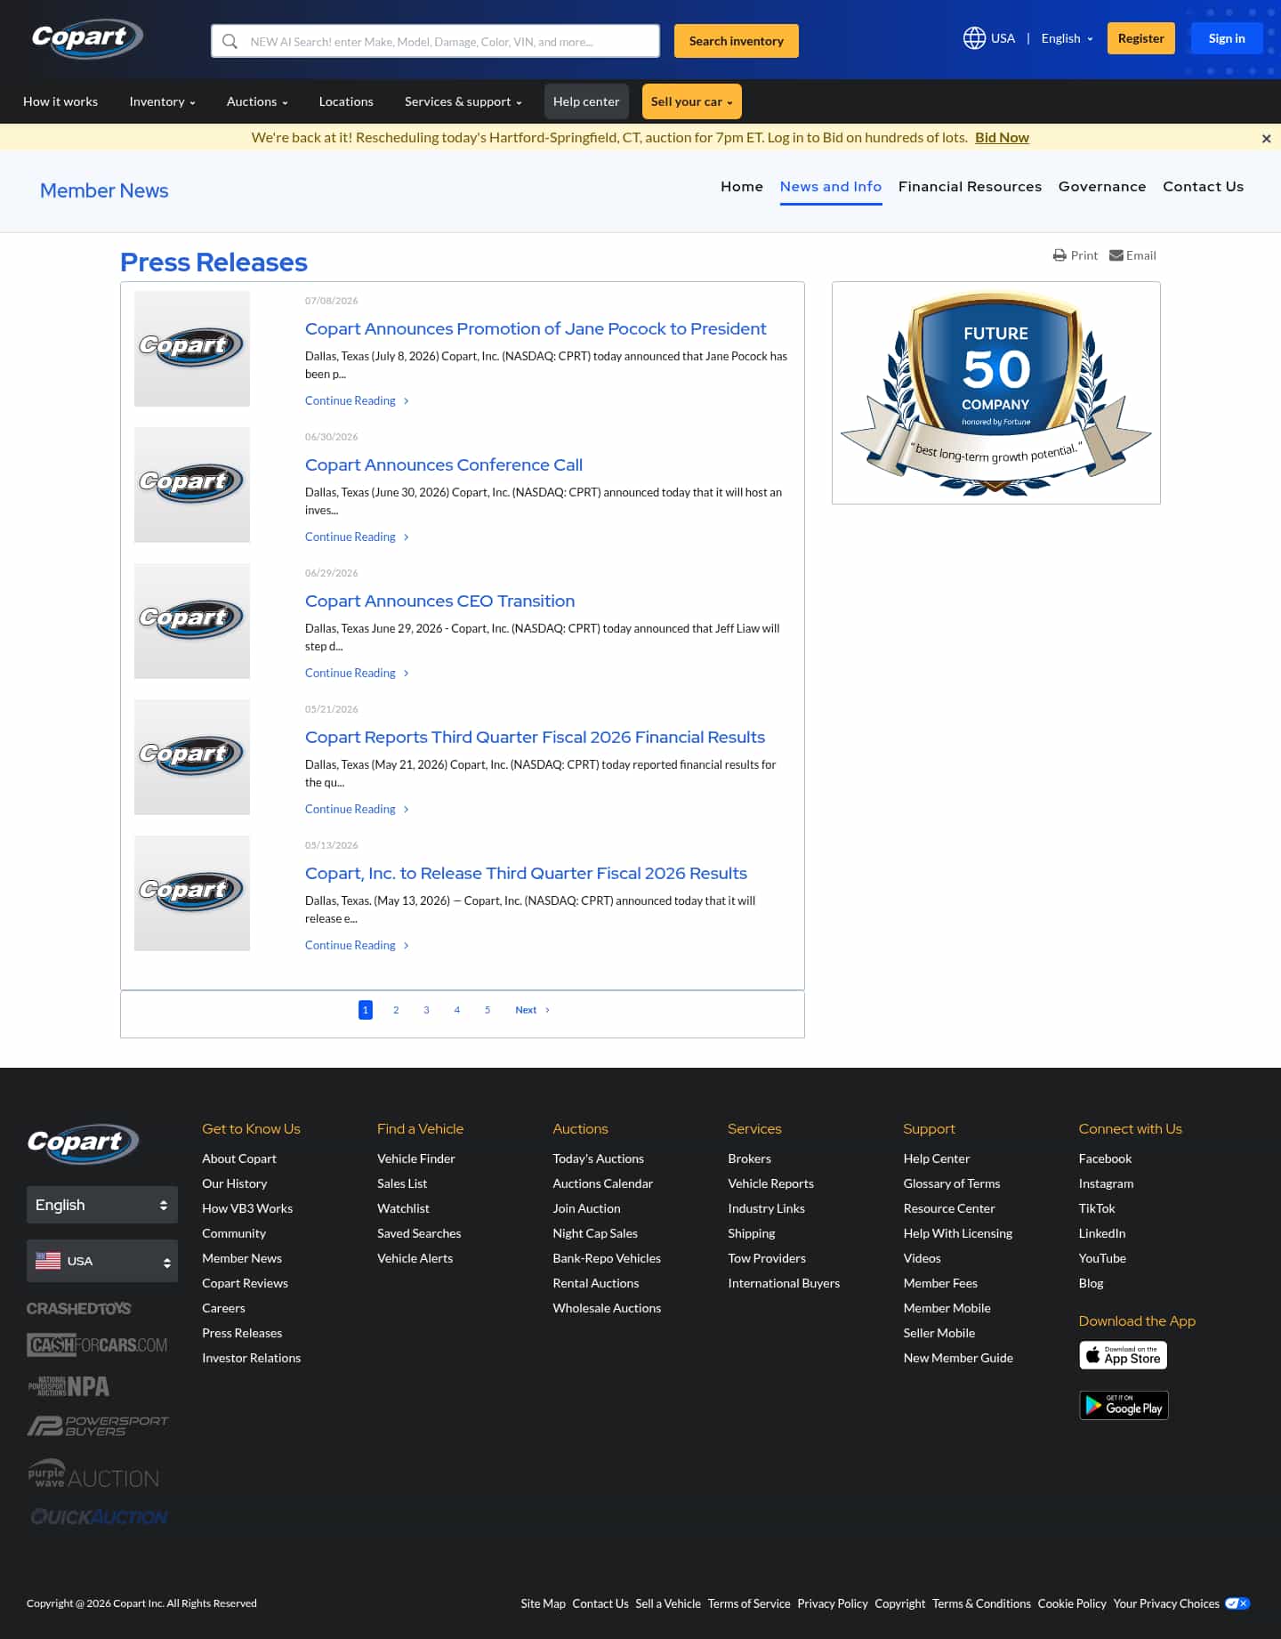Click the Register button
The height and width of the screenshot is (1639, 1281).
point(1140,38)
